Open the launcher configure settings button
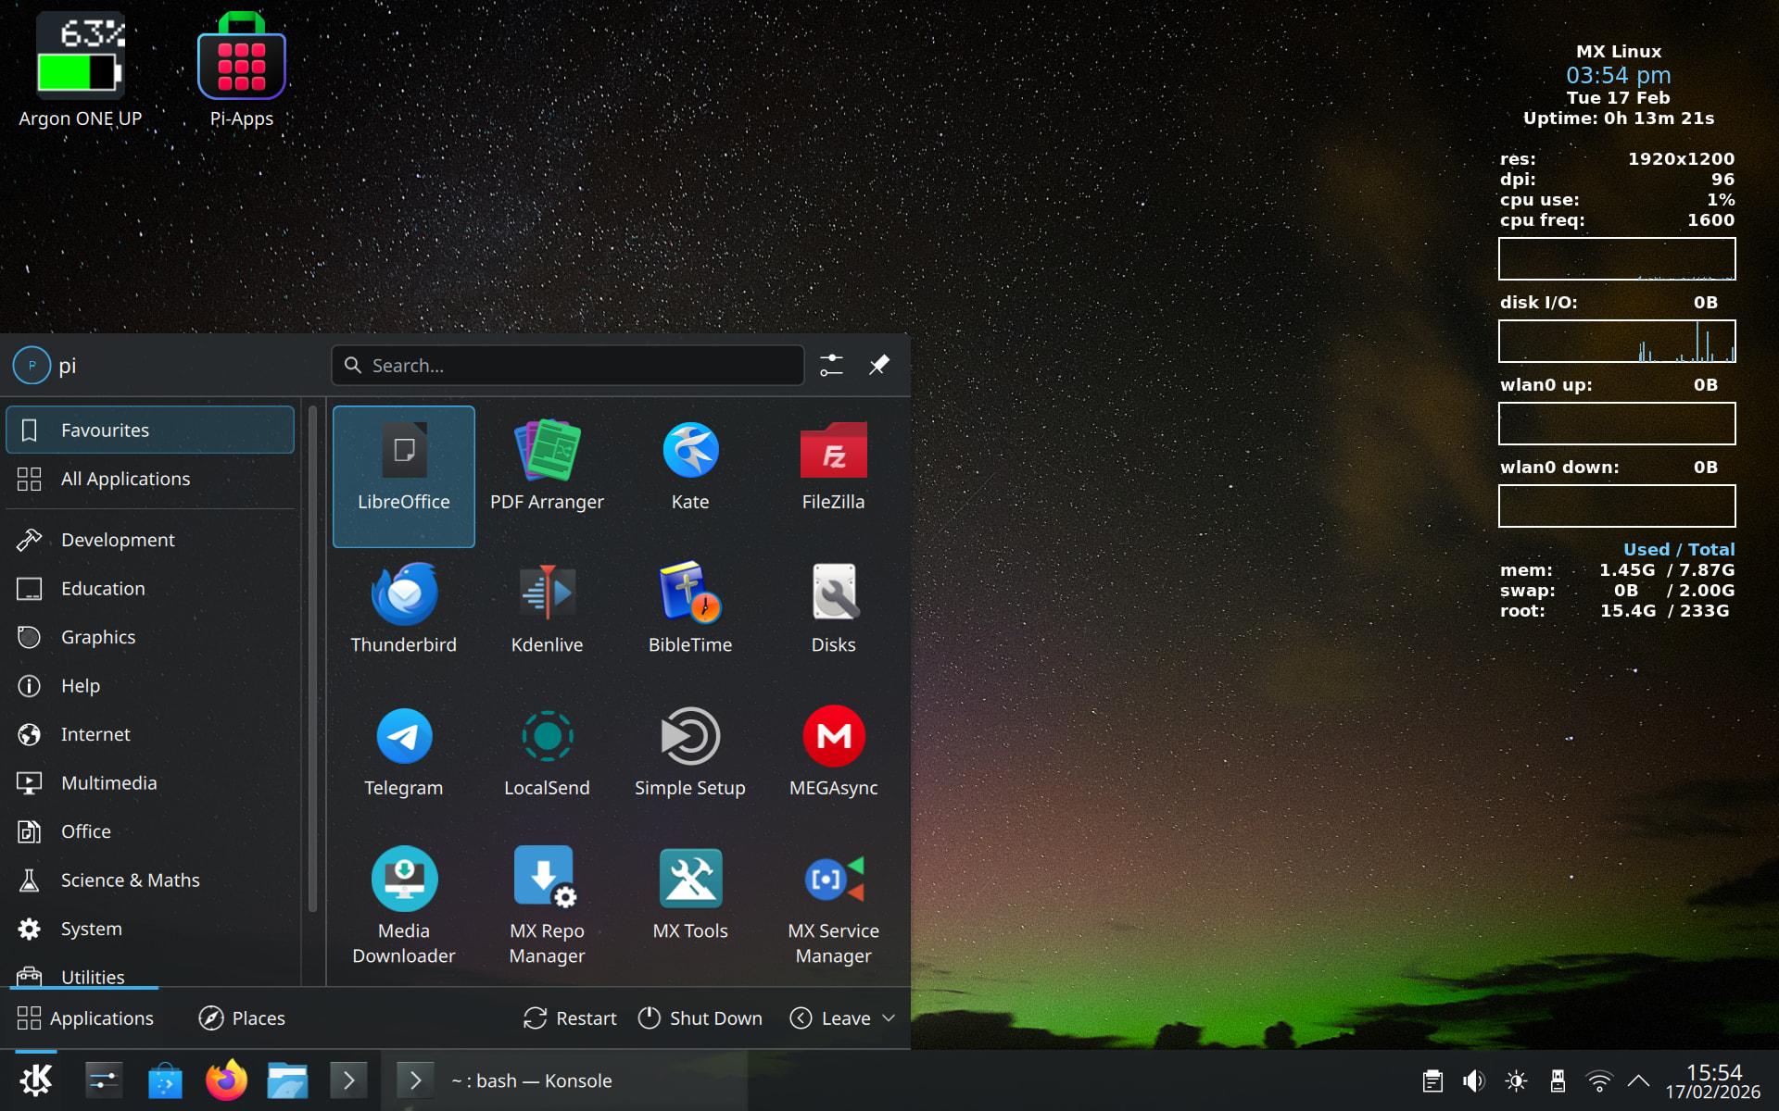 click(831, 365)
